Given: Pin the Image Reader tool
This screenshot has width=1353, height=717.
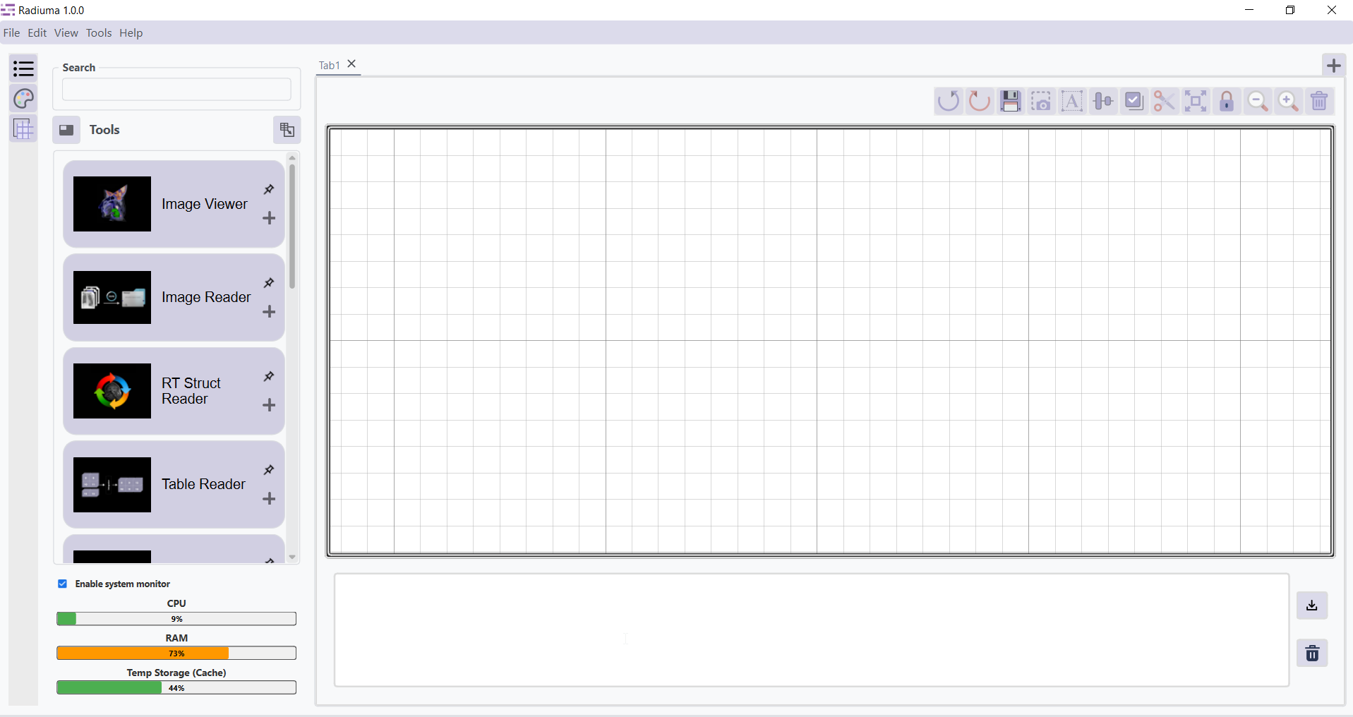Looking at the screenshot, I should pos(269,283).
